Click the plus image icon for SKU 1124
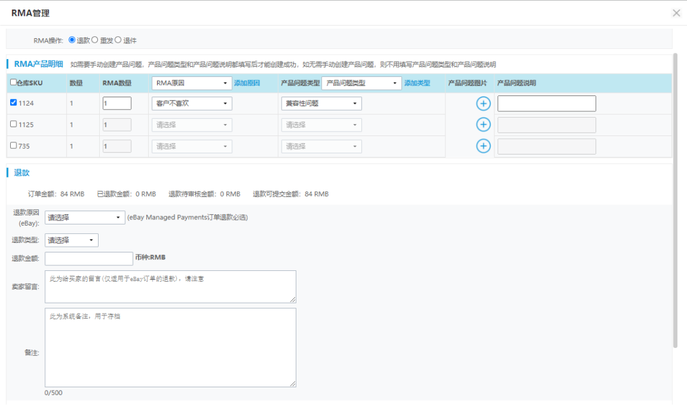The height and width of the screenshot is (407, 687). click(483, 104)
